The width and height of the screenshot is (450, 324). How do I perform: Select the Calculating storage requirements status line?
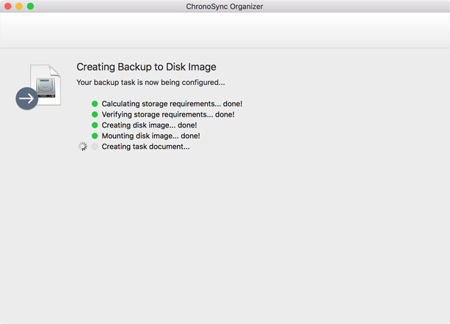tap(172, 103)
